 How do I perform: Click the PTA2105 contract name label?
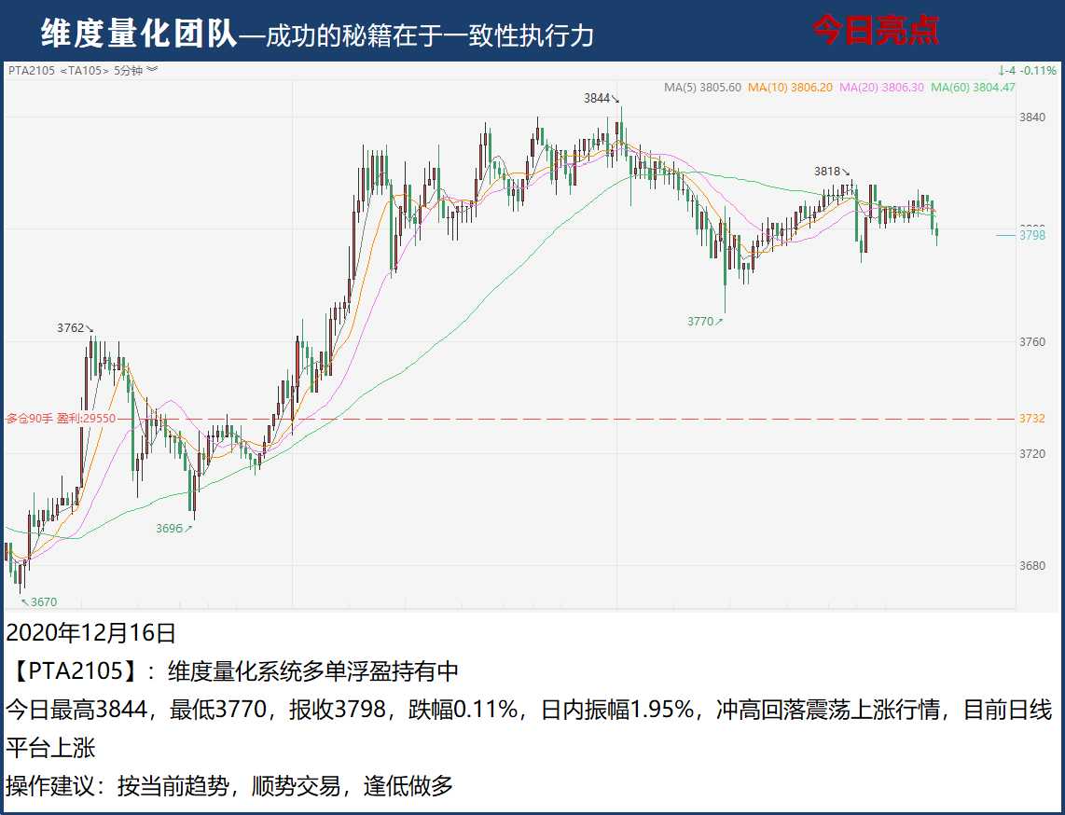pos(32,70)
